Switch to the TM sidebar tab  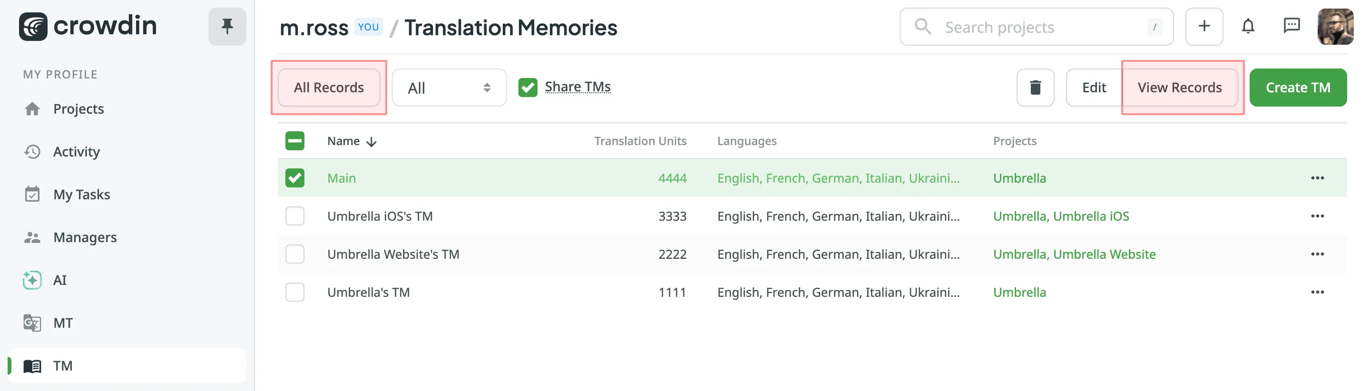[62, 366]
